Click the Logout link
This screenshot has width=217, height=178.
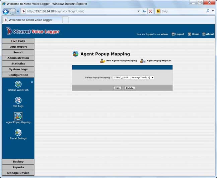[179, 34]
